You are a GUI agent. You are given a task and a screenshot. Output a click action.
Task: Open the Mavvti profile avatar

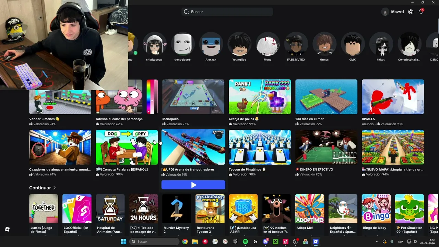click(x=385, y=12)
